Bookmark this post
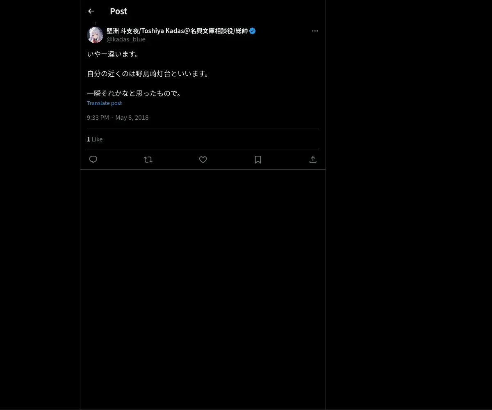This screenshot has width=492, height=410. pos(258,159)
